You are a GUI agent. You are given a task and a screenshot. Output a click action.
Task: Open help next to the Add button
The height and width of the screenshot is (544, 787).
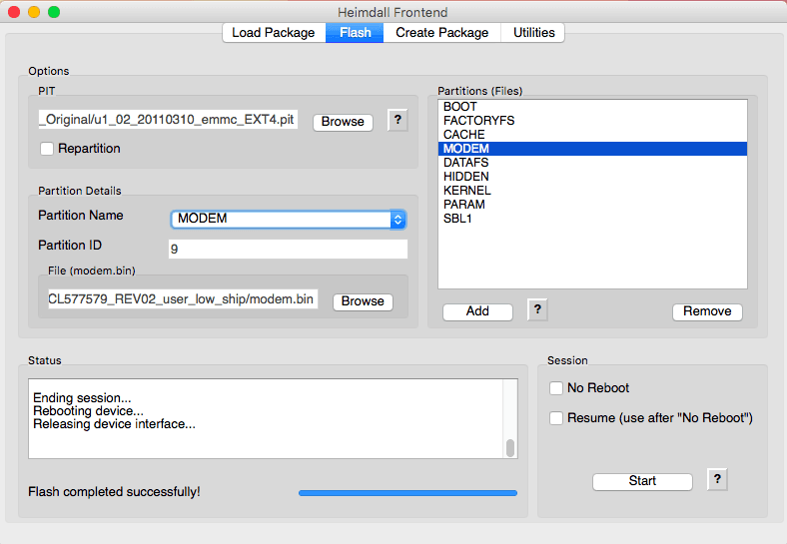pyautogui.click(x=537, y=309)
